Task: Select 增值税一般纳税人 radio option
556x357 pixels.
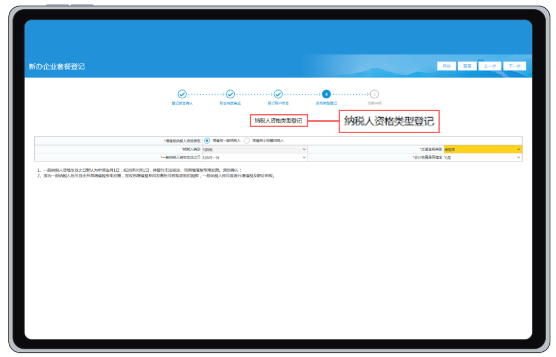Action: [207, 140]
